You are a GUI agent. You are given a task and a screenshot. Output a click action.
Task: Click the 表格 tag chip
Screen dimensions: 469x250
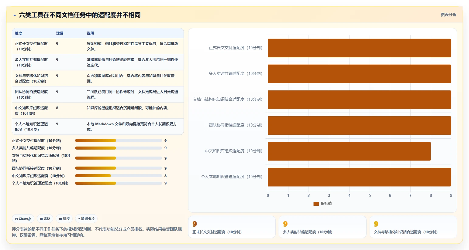45,219
